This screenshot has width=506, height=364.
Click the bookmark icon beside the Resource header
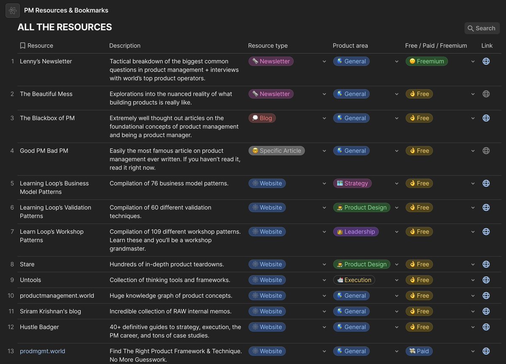coord(22,45)
